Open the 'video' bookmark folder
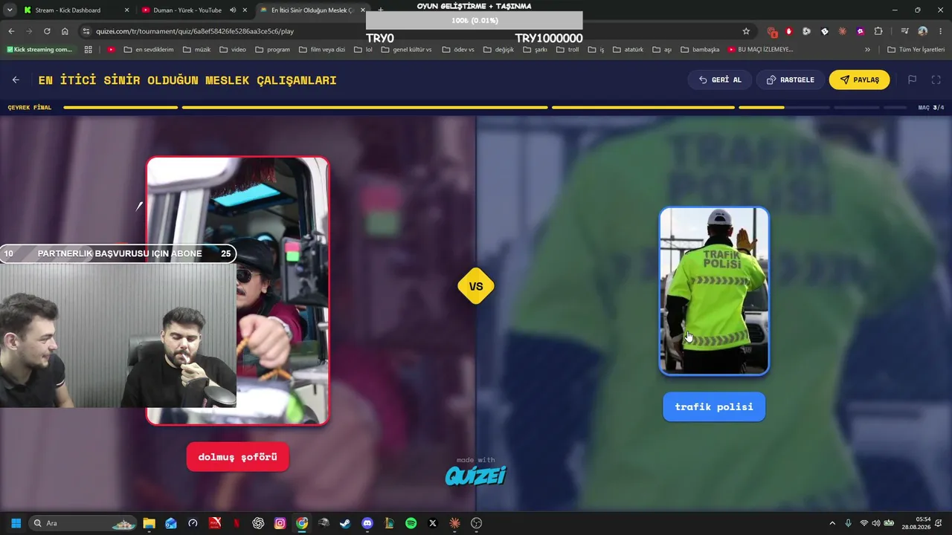Viewport: 952px width, 535px height. pyautogui.click(x=233, y=50)
